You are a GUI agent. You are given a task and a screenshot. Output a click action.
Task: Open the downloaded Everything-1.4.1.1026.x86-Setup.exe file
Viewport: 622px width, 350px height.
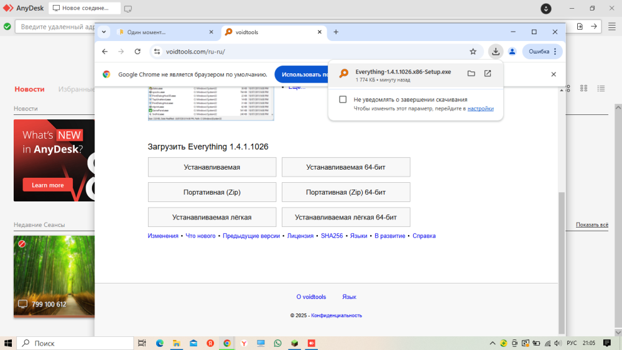403,71
